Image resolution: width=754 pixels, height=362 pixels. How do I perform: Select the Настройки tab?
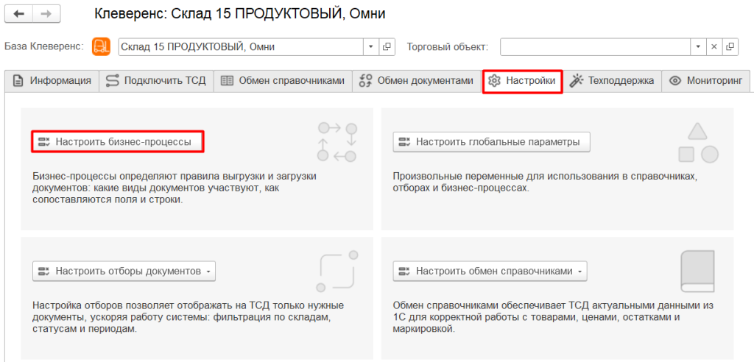[523, 81]
